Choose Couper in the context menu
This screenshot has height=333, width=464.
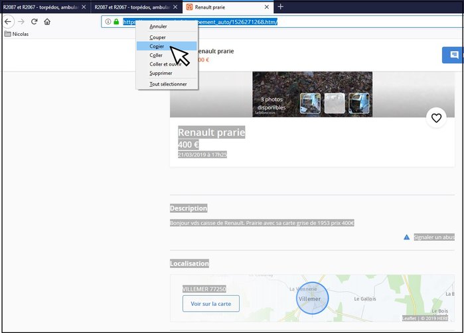pyautogui.click(x=167, y=37)
